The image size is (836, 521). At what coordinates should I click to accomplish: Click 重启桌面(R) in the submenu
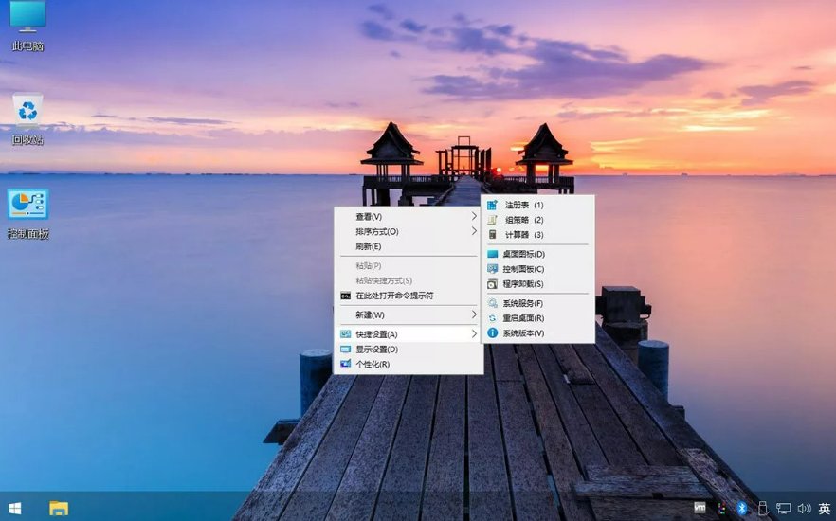[523, 318]
